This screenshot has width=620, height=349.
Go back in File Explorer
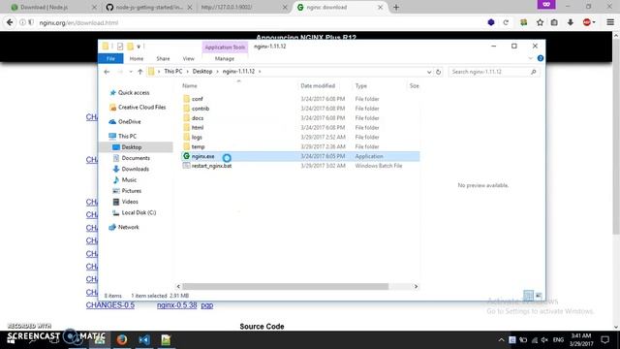pos(107,72)
